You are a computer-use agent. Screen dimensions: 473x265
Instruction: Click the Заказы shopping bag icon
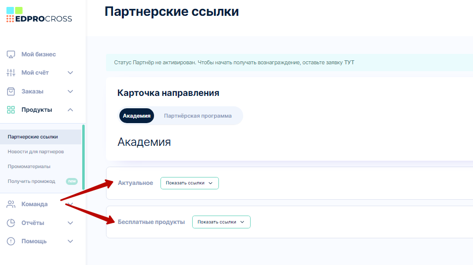pos(11,91)
